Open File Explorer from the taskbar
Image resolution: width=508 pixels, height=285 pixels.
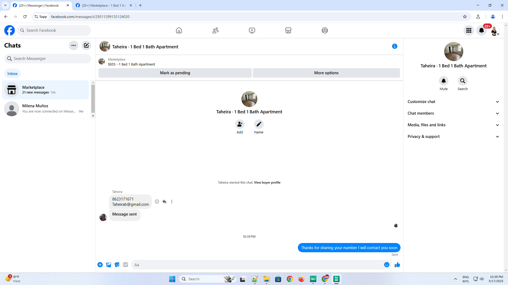(266, 279)
